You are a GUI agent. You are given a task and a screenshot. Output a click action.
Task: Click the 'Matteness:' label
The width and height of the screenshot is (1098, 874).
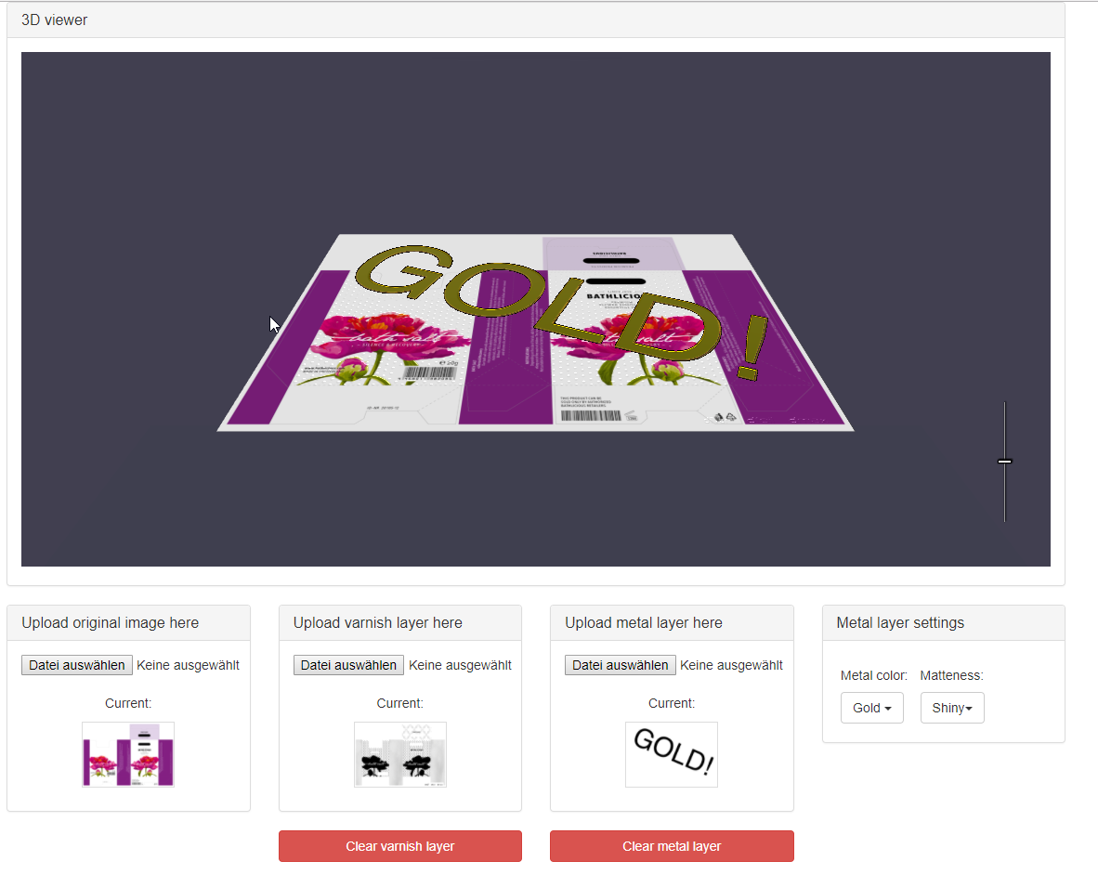pyautogui.click(x=951, y=676)
